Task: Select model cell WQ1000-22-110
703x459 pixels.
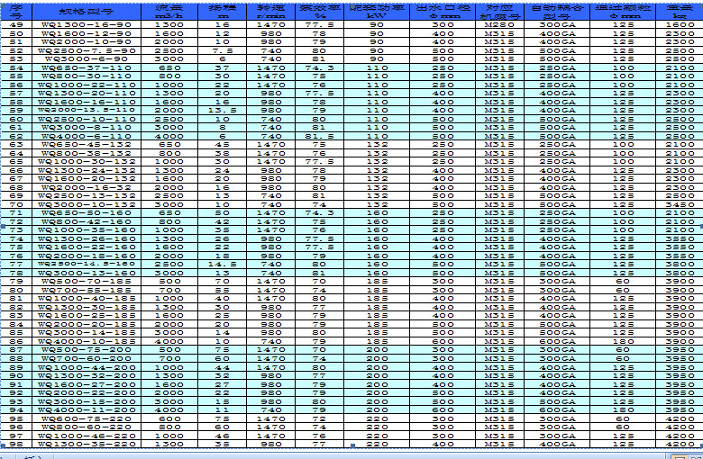Action: (x=87, y=85)
